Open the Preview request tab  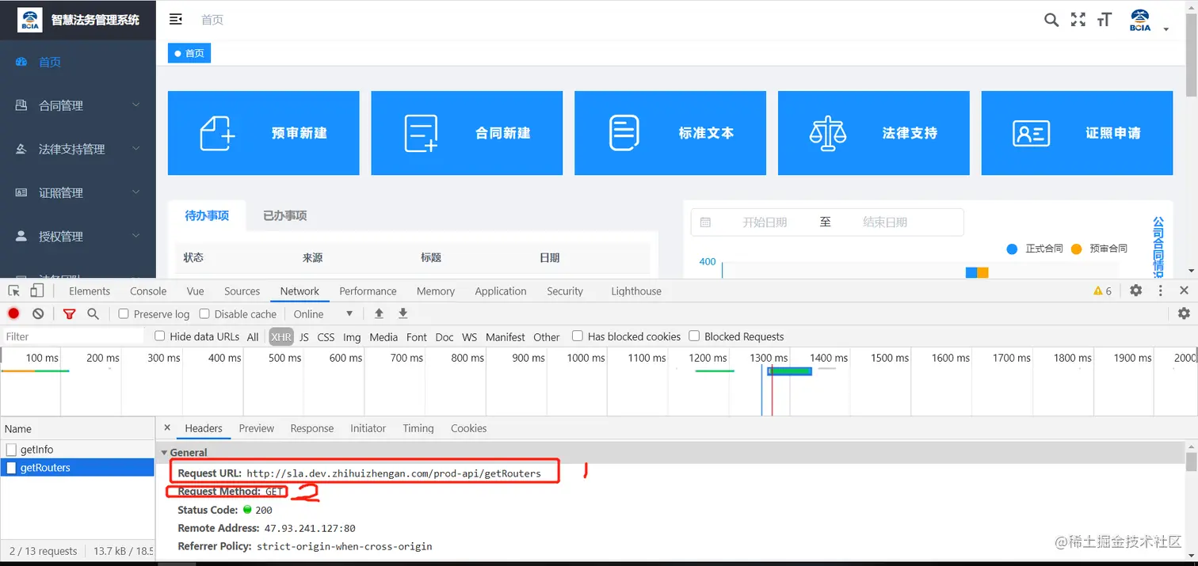point(257,427)
